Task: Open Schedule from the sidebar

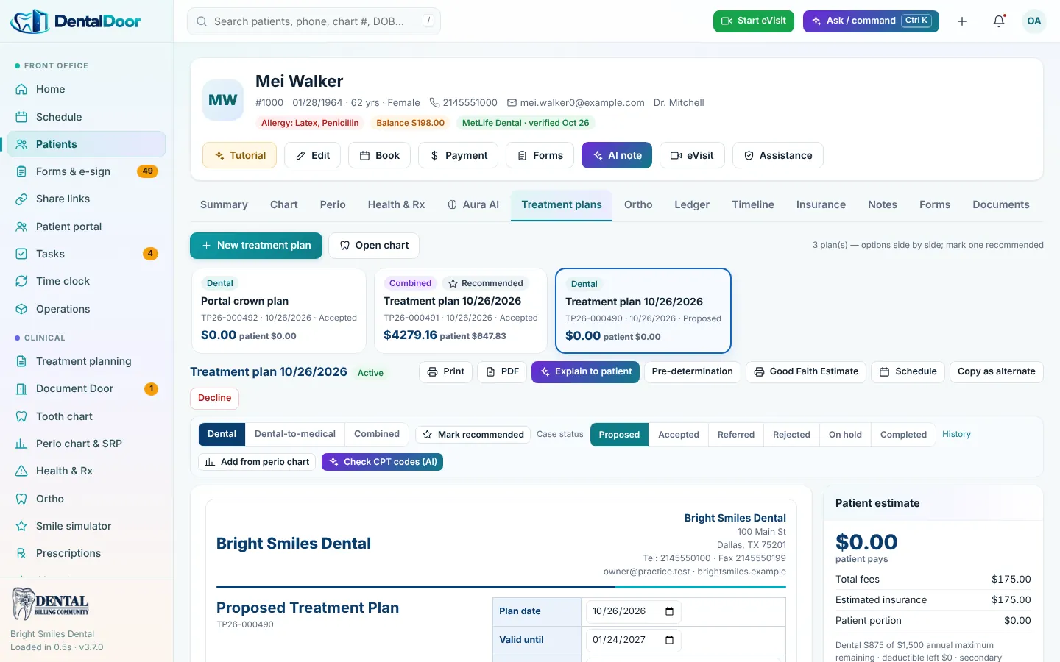Action: pos(86,117)
